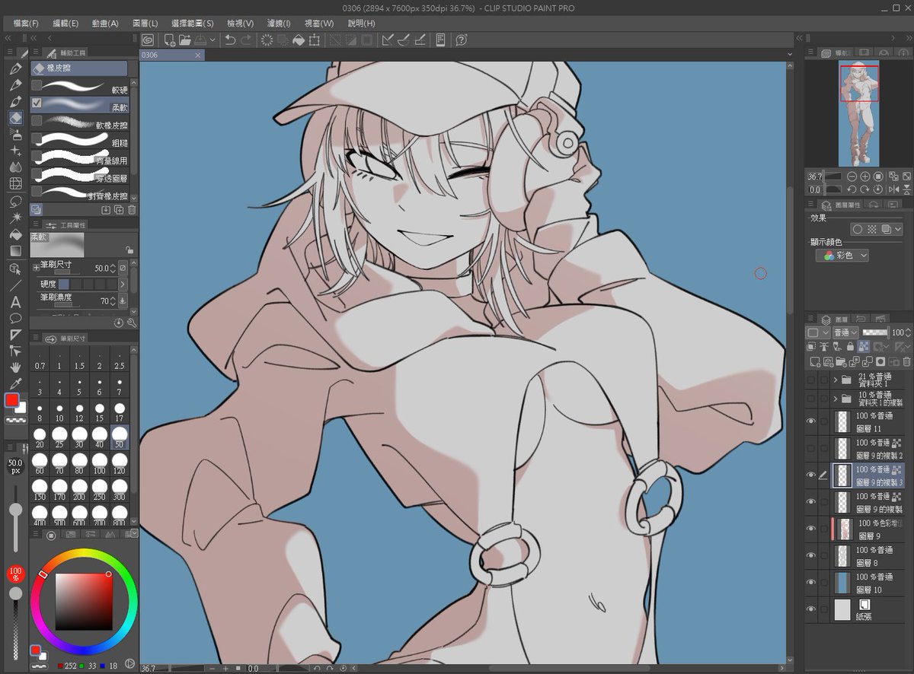914x674 pixels.
Task: Select the Eyedropper tool
Action: click(15, 384)
